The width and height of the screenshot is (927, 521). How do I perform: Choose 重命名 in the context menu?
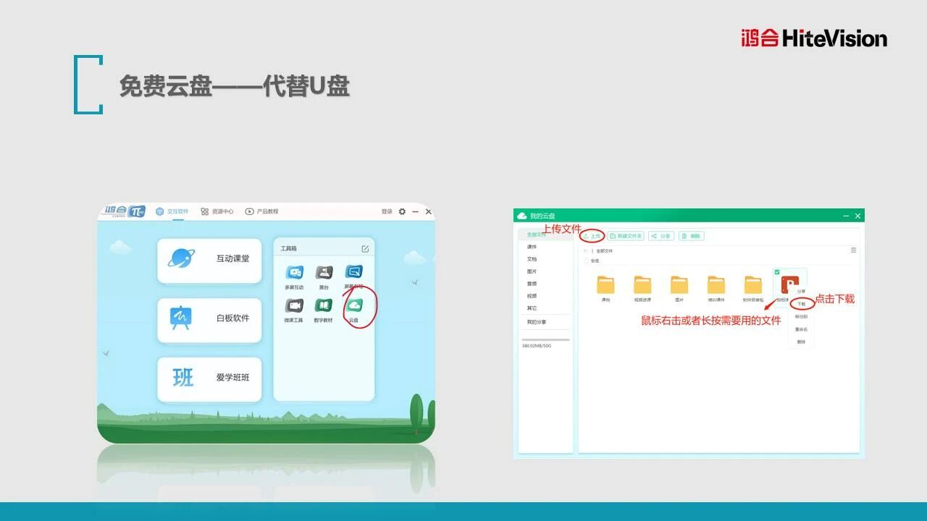tap(801, 329)
